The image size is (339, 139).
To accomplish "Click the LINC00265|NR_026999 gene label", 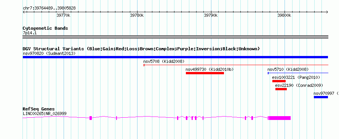I will (x=45, y=113).
